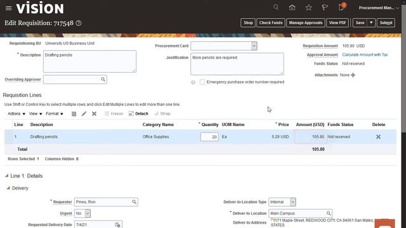Click the duplicate line toolbar icon
The width and height of the screenshot is (406, 228).
[74, 114]
